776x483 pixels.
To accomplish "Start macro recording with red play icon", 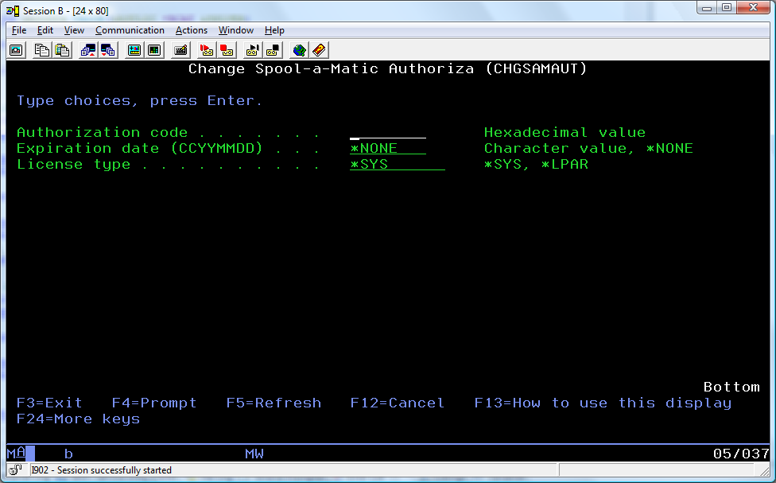I will tap(207, 50).
